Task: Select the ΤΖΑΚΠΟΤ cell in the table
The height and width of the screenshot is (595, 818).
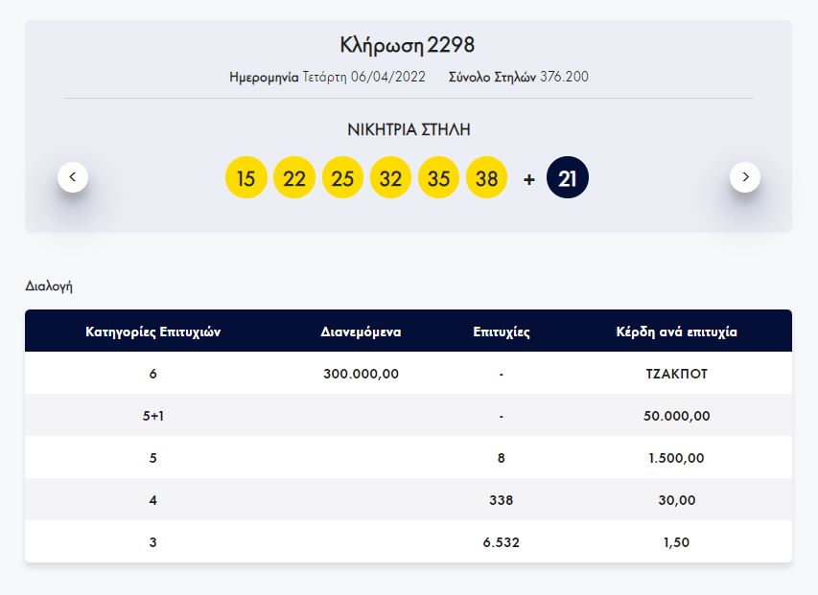Action: (x=676, y=374)
